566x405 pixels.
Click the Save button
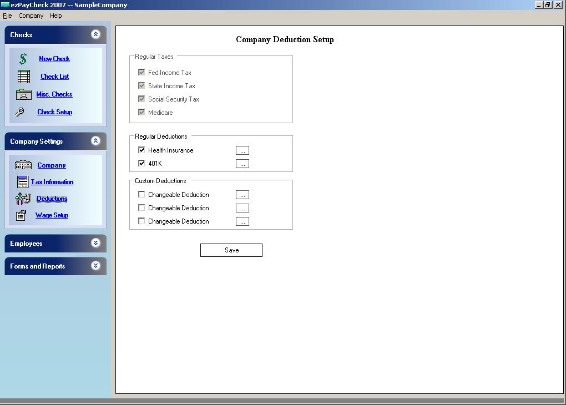coord(231,250)
